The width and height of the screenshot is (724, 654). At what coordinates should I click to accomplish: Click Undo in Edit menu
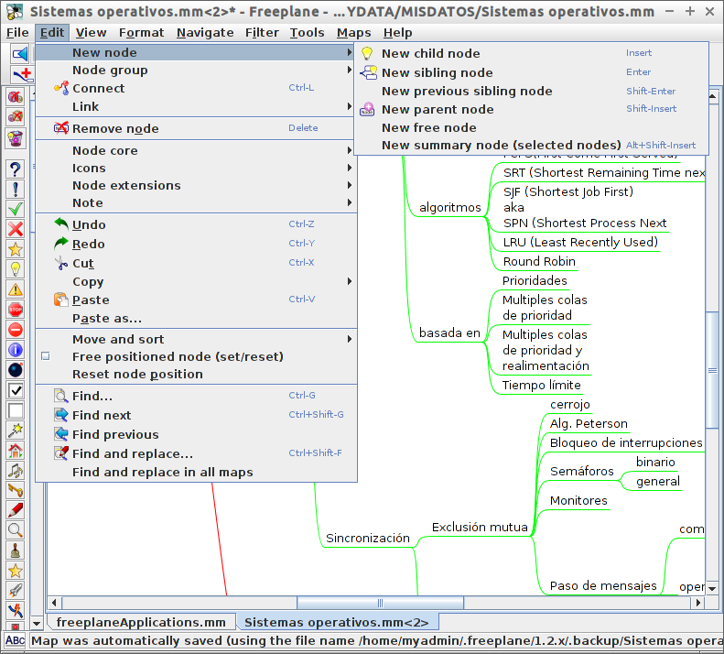coord(196,224)
